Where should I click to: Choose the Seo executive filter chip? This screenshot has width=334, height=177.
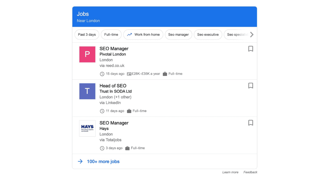208,35
